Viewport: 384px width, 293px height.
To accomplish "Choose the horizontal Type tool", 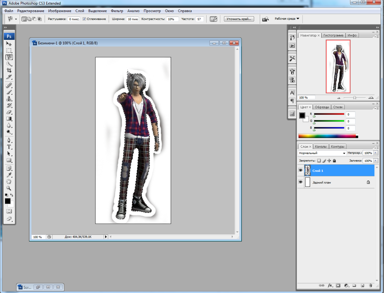I will pos(9,147).
